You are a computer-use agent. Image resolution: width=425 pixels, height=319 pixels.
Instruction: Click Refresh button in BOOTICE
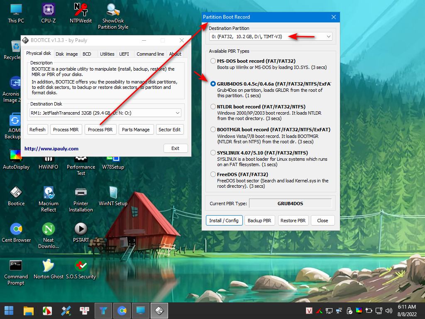coord(37,130)
